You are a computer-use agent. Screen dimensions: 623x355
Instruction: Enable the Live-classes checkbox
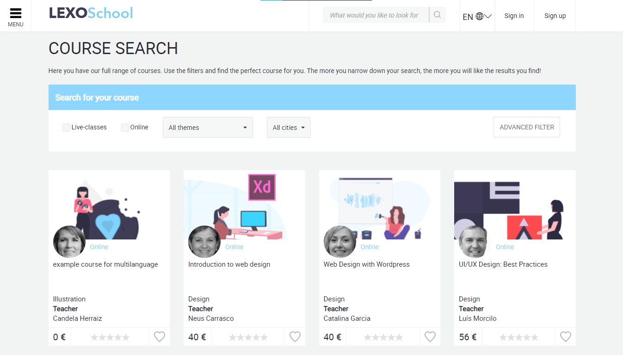[66, 127]
